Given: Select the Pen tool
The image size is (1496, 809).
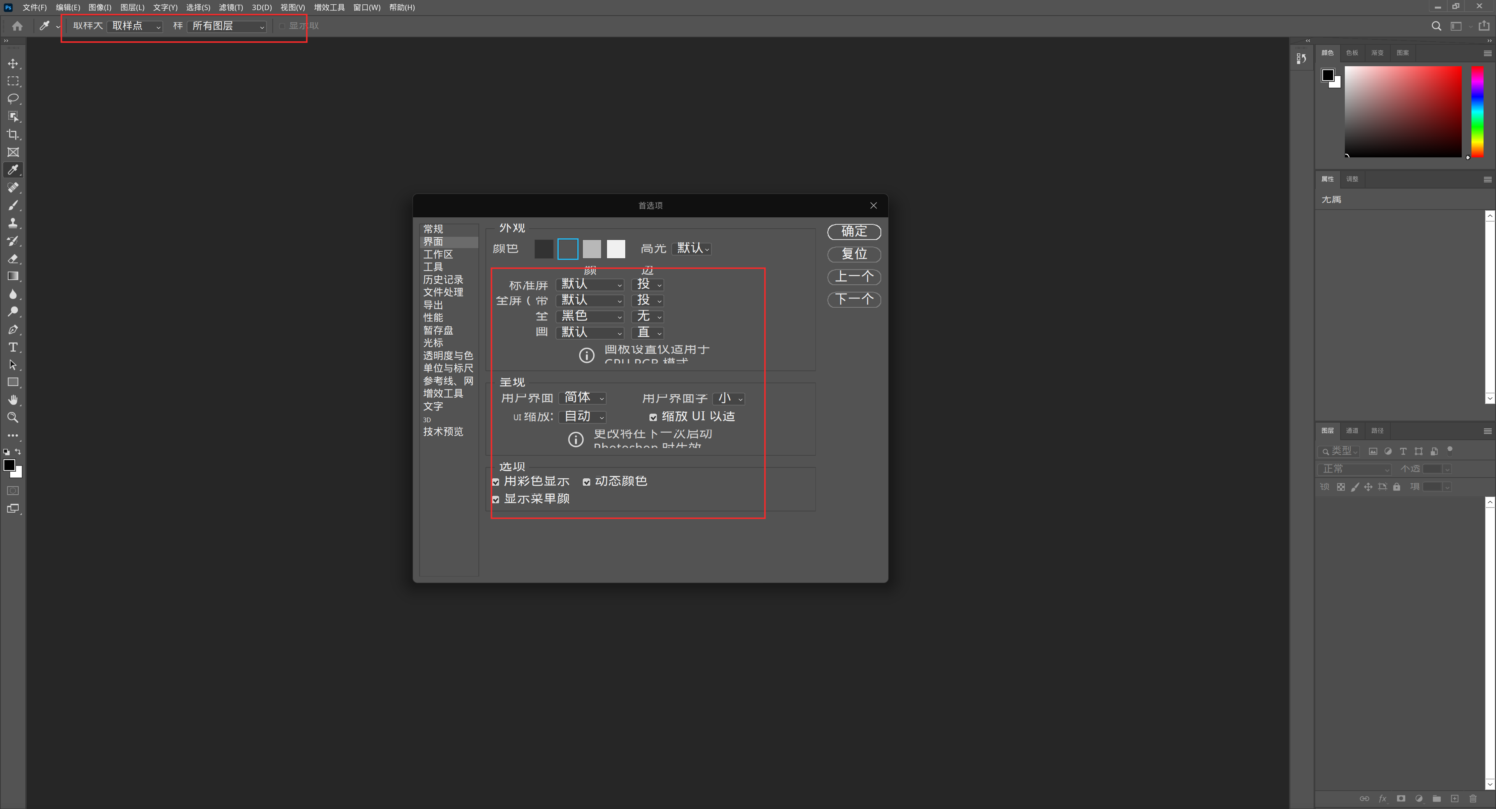Looking at the screenshot, I should [x=13, y=329].
